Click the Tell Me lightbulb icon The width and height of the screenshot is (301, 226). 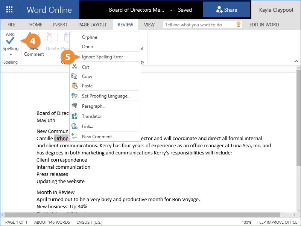click(x=238, y=25)
